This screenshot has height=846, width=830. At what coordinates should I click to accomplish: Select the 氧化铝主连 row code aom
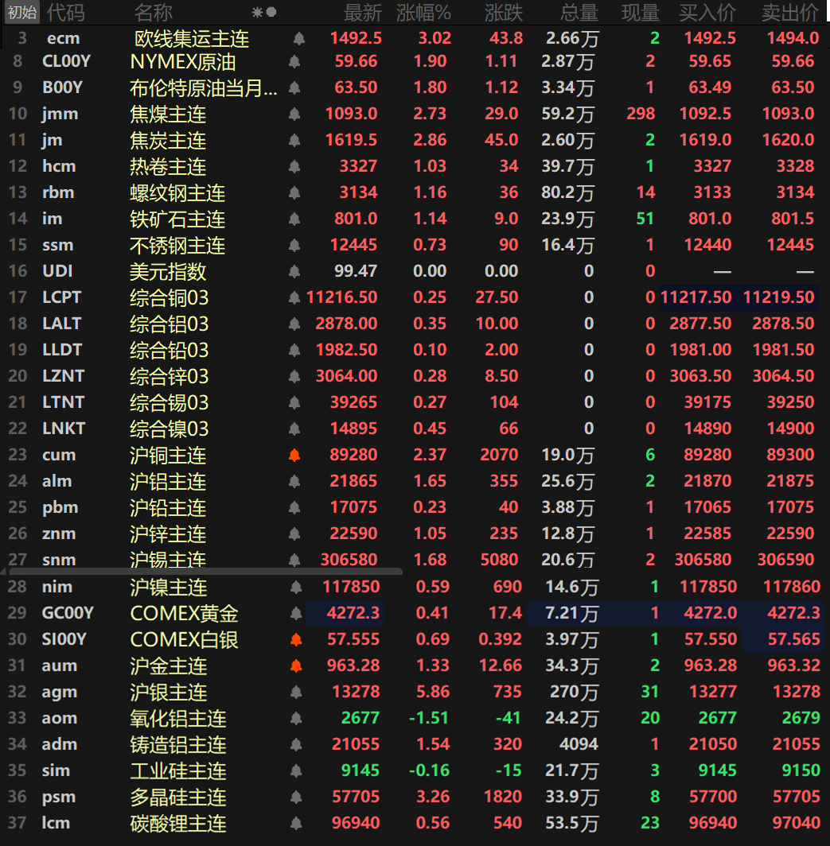(x=60, y=718)
